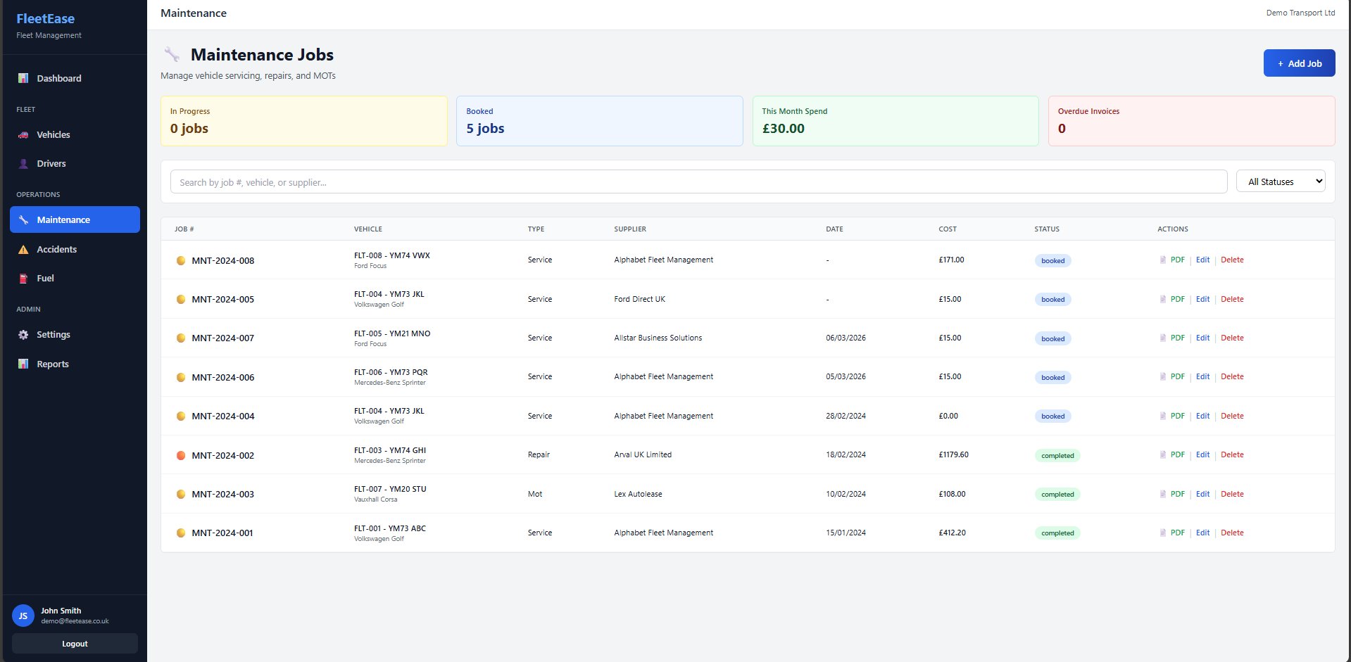Click the Drivers icon in the sidebar
Screen dimensions: 1351x662
(x=23, y=163)
